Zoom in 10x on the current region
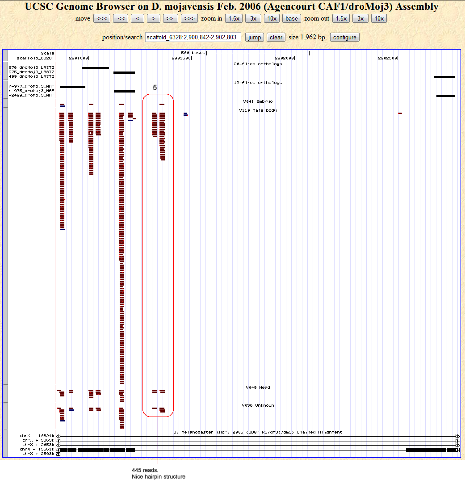Image resolution: width=465 pixels, height=480 pixels. [272, 18]
